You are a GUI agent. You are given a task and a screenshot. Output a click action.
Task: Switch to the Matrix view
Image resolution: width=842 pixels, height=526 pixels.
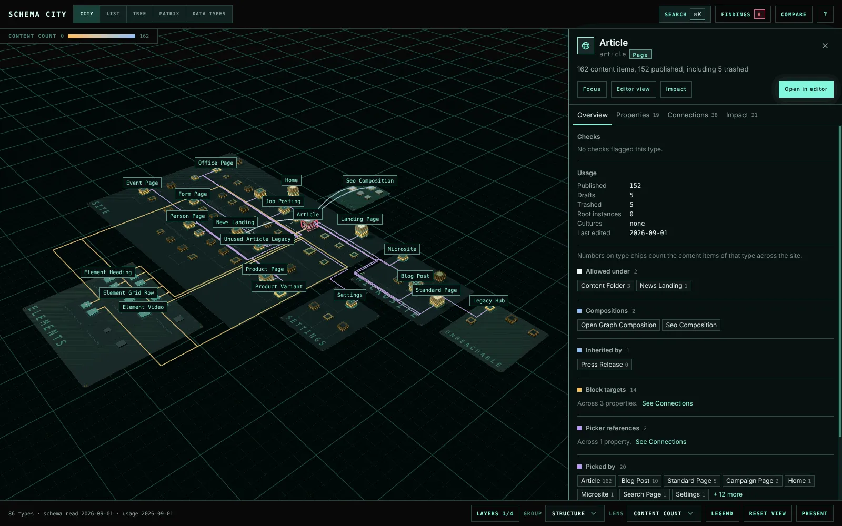coord(169,14)
